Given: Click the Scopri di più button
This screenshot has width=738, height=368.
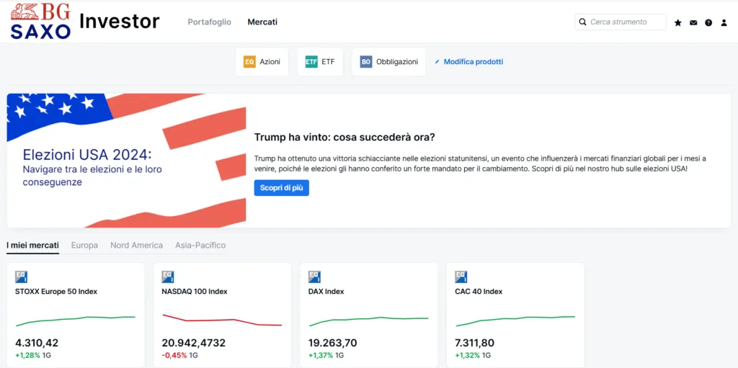Looking at the screenshot, I should [x=282, y=188].
